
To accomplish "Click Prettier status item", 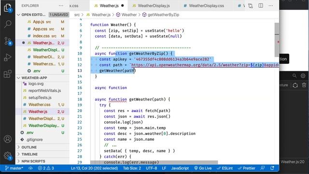I will 246,168.
